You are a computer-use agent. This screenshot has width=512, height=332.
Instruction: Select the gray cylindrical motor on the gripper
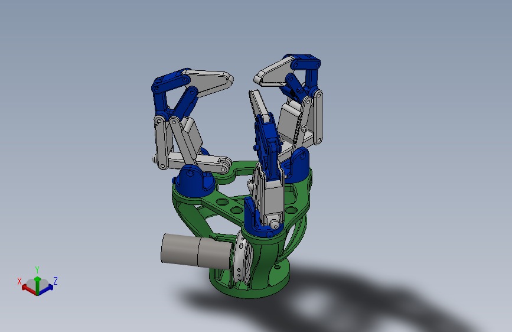point(195,252)
